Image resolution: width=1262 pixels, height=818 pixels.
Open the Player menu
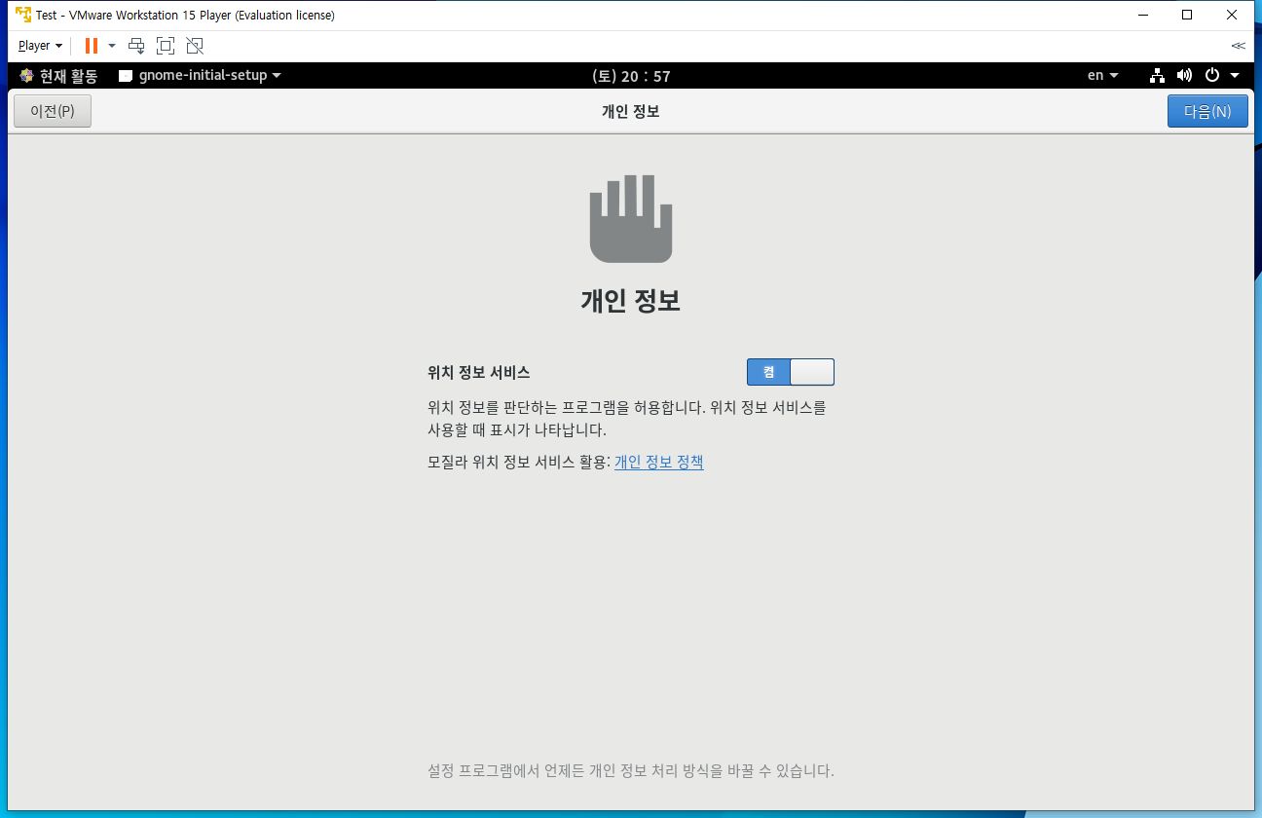40,46
